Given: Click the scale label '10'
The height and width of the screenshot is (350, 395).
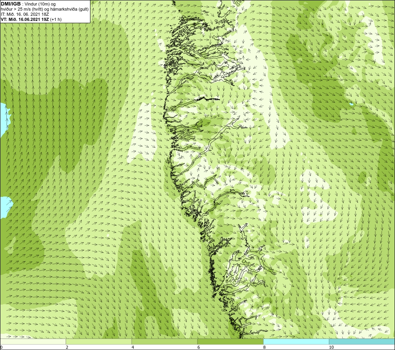Looking at the screenshot, I should tap(331, 347).
